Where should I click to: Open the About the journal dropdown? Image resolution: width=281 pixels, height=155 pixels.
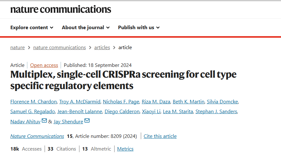point(86,28)
